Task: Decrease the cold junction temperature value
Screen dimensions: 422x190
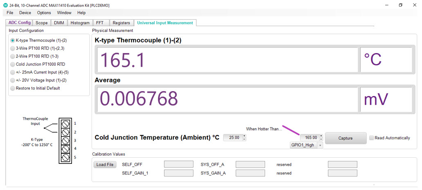Action: pos(244,139)
